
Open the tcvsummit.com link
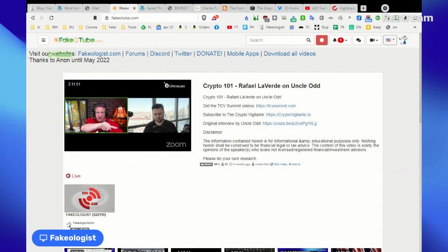click(276, 106)
